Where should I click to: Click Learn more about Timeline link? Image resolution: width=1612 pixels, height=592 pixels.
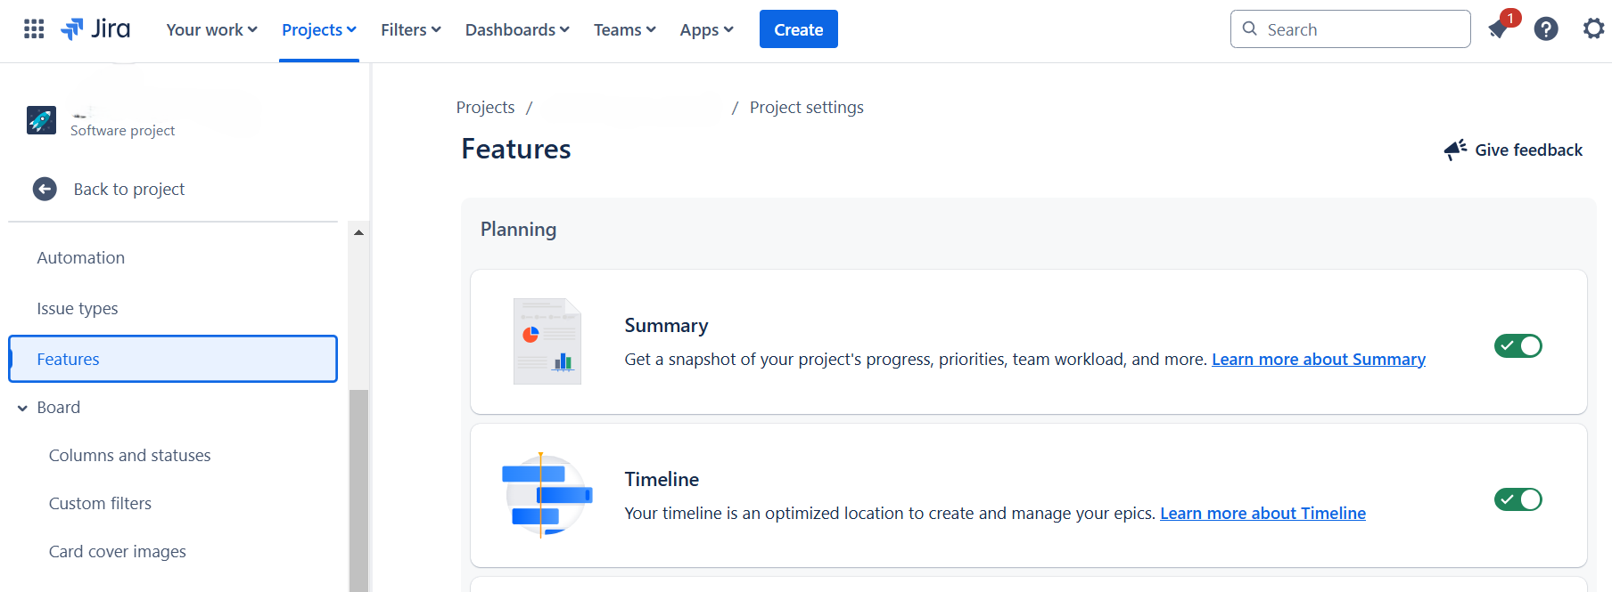pyautogui.click(x=1262, y=513)
